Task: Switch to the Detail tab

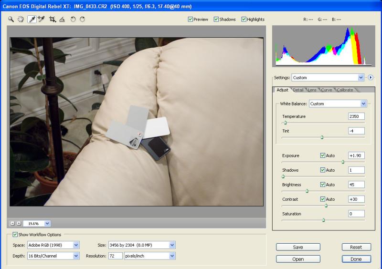Action: (x=298, y=90)
